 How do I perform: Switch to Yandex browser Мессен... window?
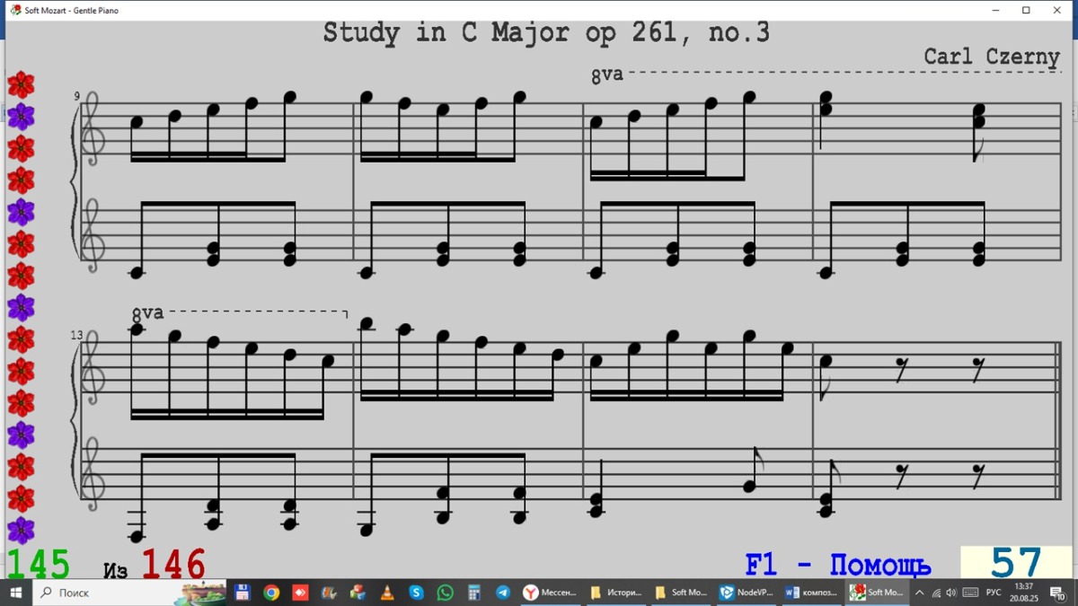tap(550, 593)
